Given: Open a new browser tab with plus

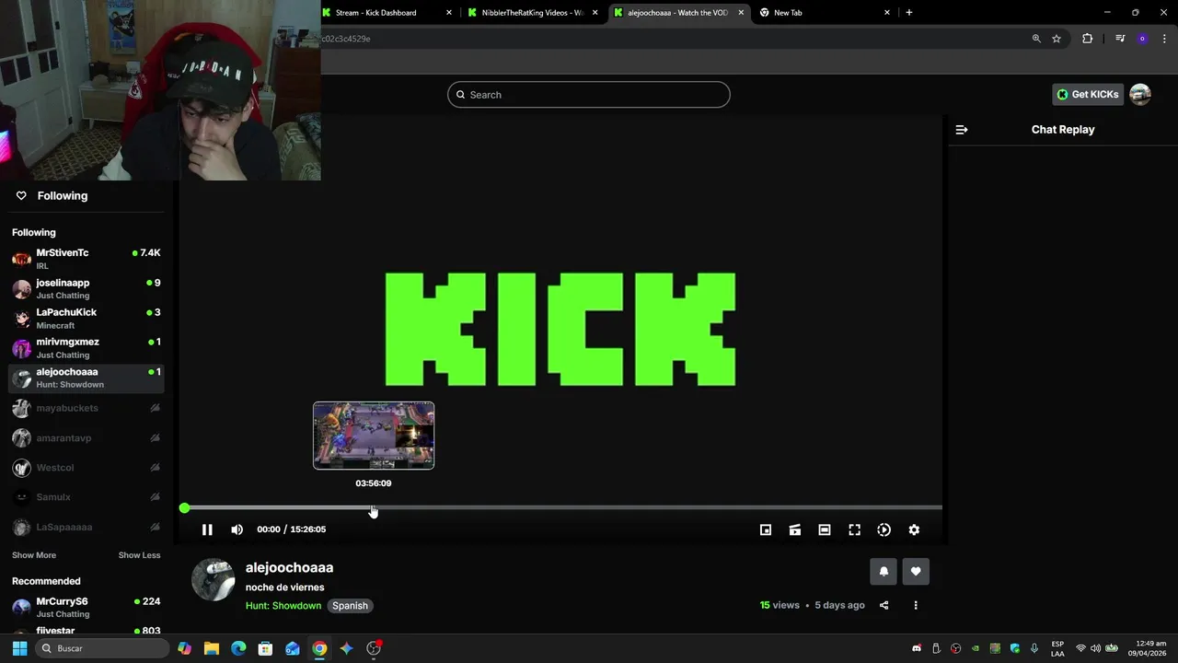Looking at the screenshot, I should 909,13.
